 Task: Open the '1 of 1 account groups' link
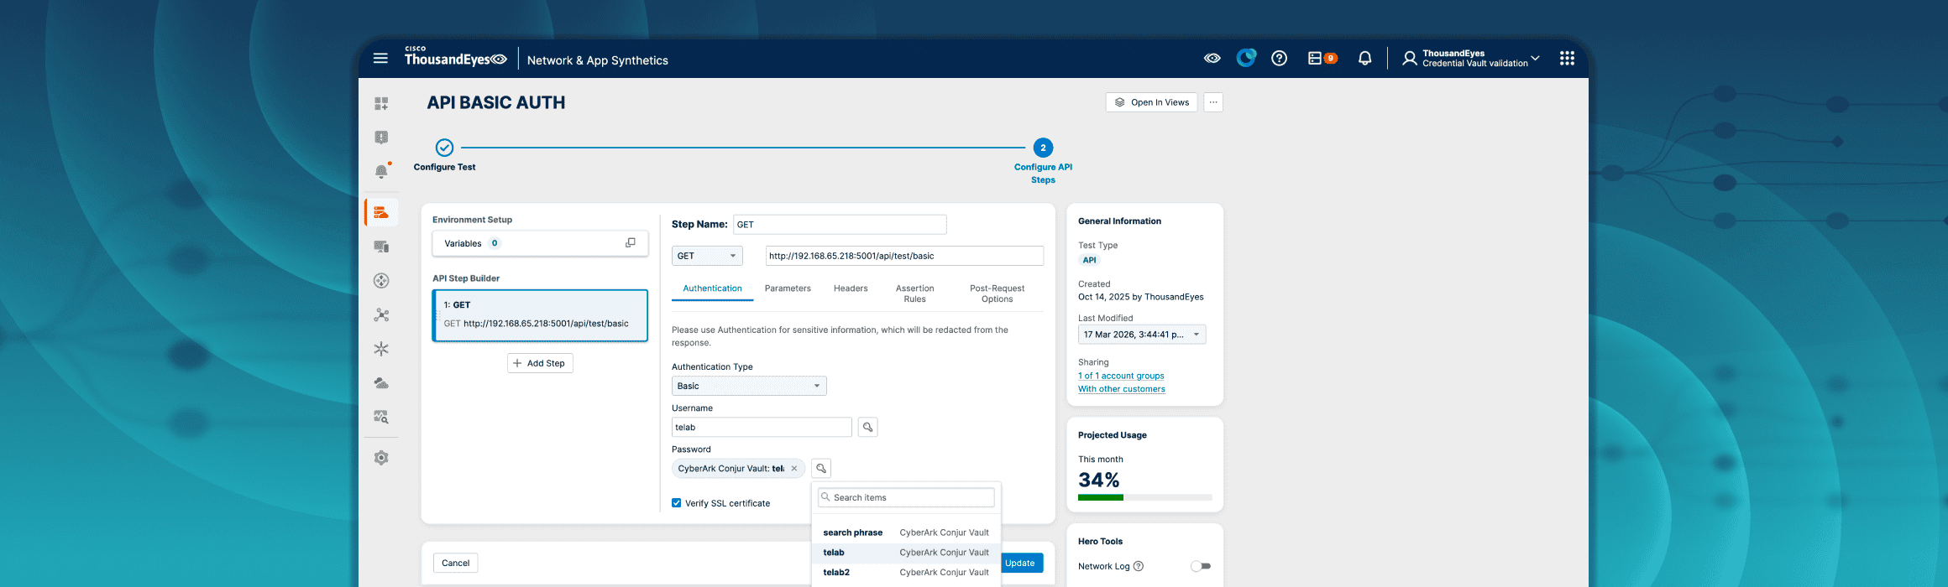point(1121,376)
